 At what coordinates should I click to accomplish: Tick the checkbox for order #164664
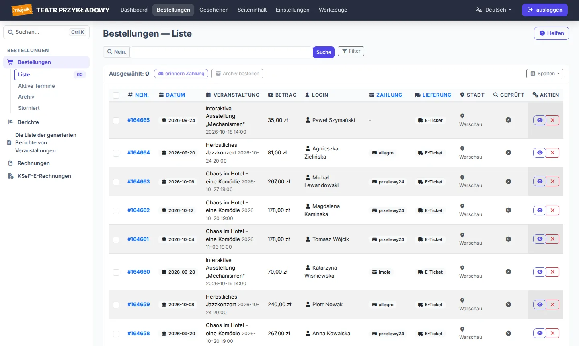point(116,153)
